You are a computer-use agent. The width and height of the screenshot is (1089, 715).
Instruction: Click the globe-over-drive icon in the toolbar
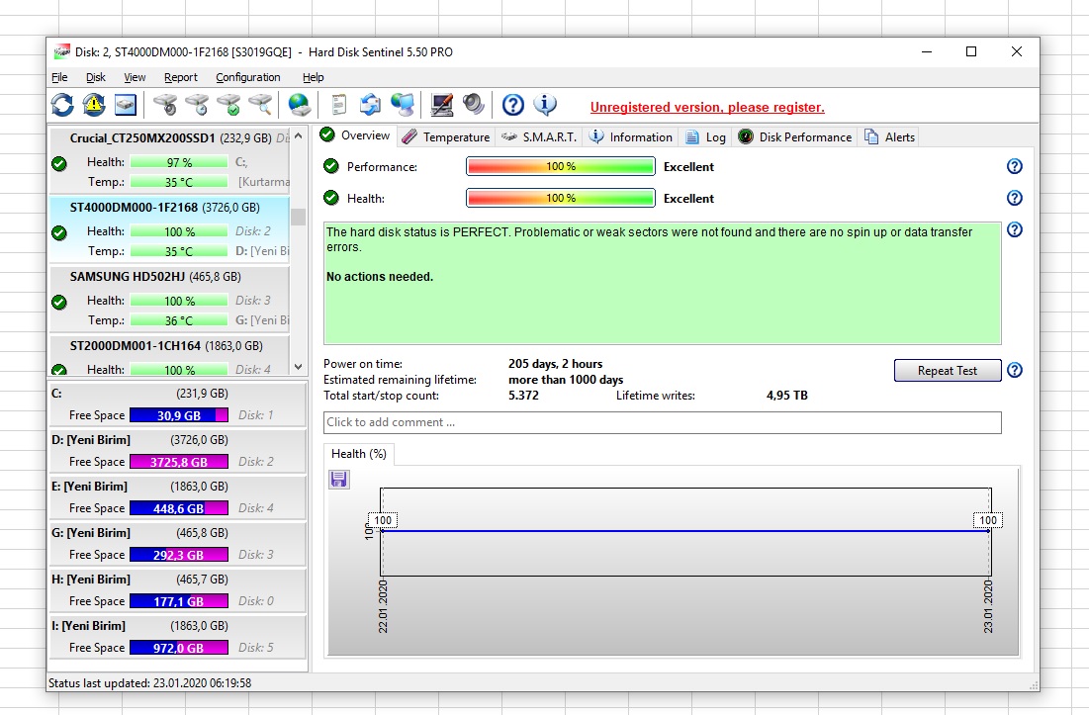coord(300,105)
